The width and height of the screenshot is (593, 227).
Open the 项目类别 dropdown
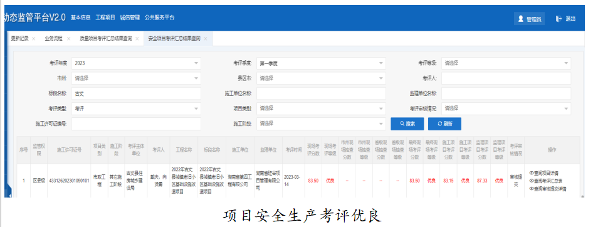pyautogui.click(x=321, y=108)
